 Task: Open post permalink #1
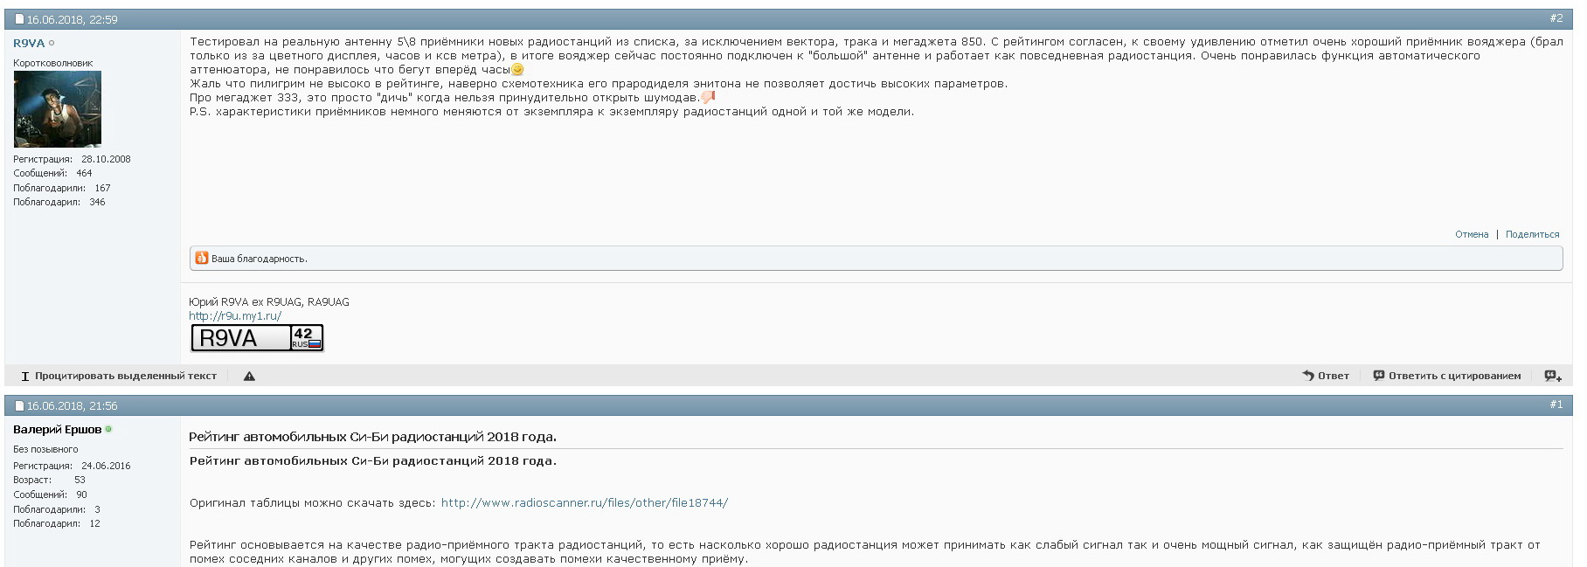click(x=1556, y=405)
